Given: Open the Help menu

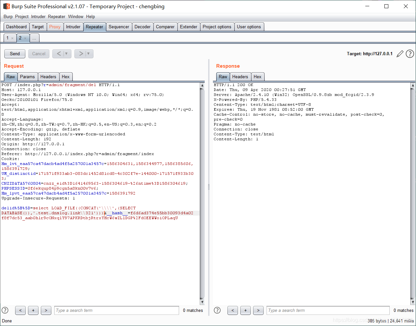Looking at the screenshot, I should (x=91, y=17).
